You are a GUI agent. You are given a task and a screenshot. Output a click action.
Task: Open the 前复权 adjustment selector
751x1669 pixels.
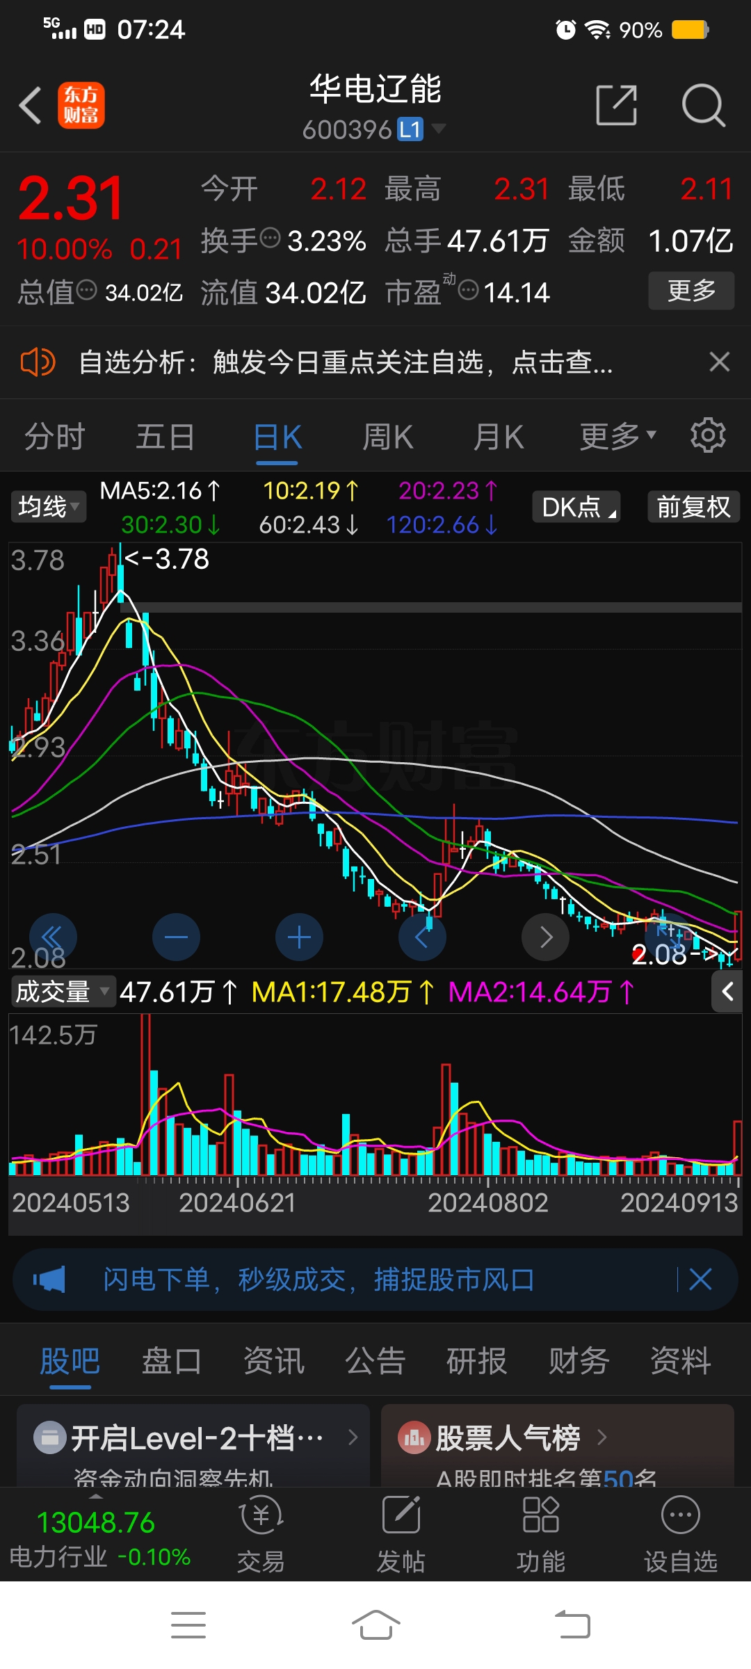coord(694,506)
